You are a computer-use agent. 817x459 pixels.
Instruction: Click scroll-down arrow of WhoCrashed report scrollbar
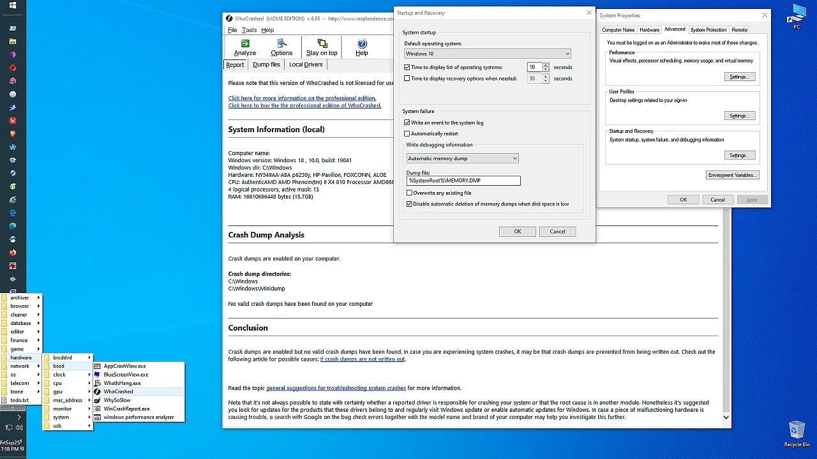pyautogui.click(x=726, y=417)
